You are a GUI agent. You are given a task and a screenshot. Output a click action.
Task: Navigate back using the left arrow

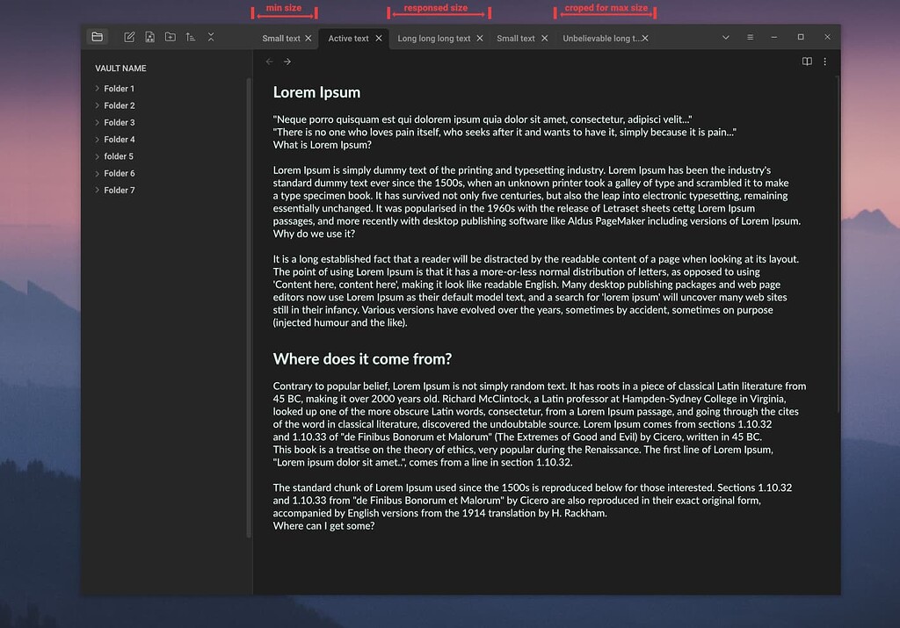[269, 61]
